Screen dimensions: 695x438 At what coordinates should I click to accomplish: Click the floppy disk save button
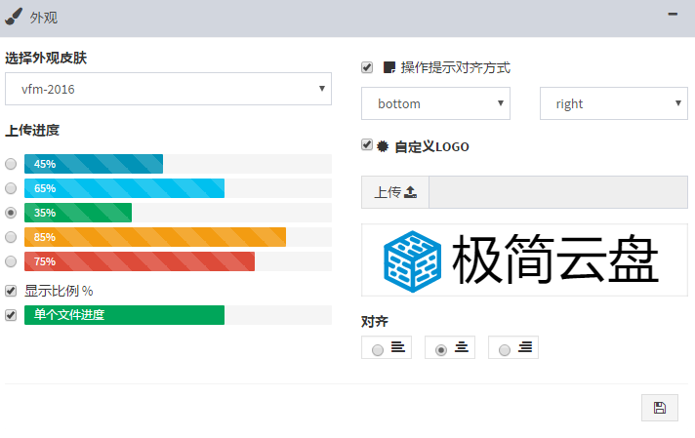660,408
